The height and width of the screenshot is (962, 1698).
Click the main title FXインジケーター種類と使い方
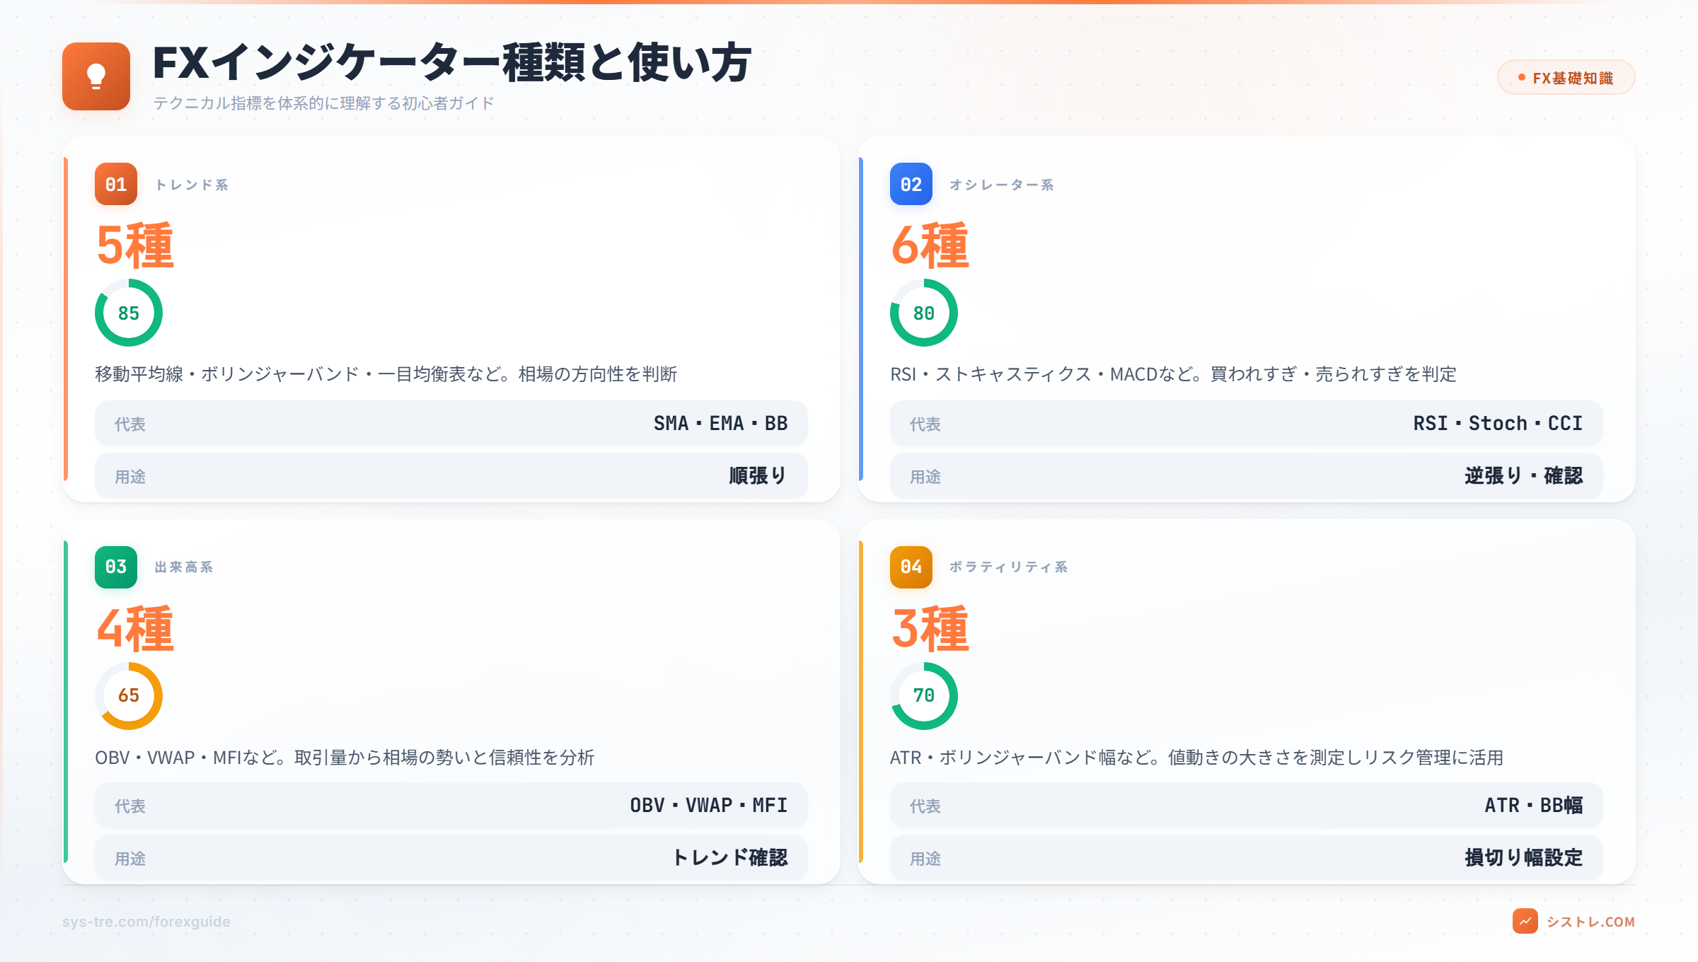coord(451,63)
